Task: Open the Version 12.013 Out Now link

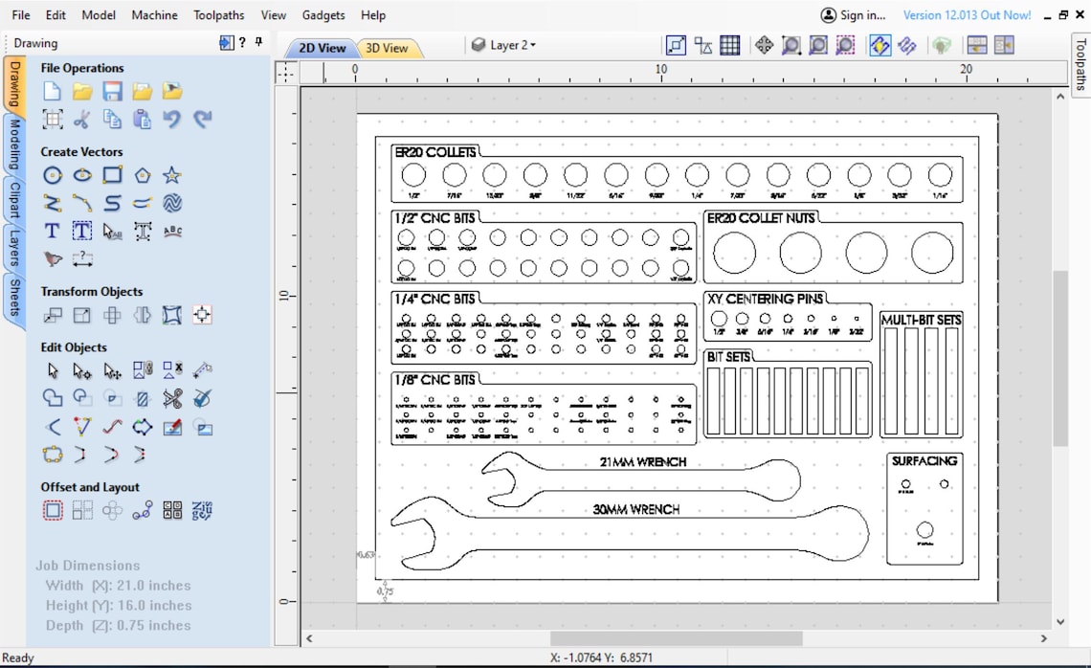Action: coord(967,15)
